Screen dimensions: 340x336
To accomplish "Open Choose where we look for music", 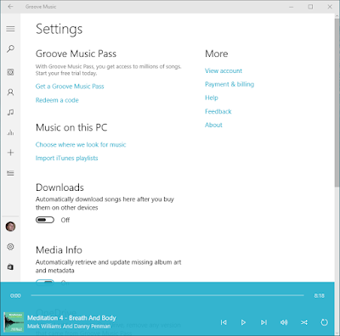I will [81, 144].
